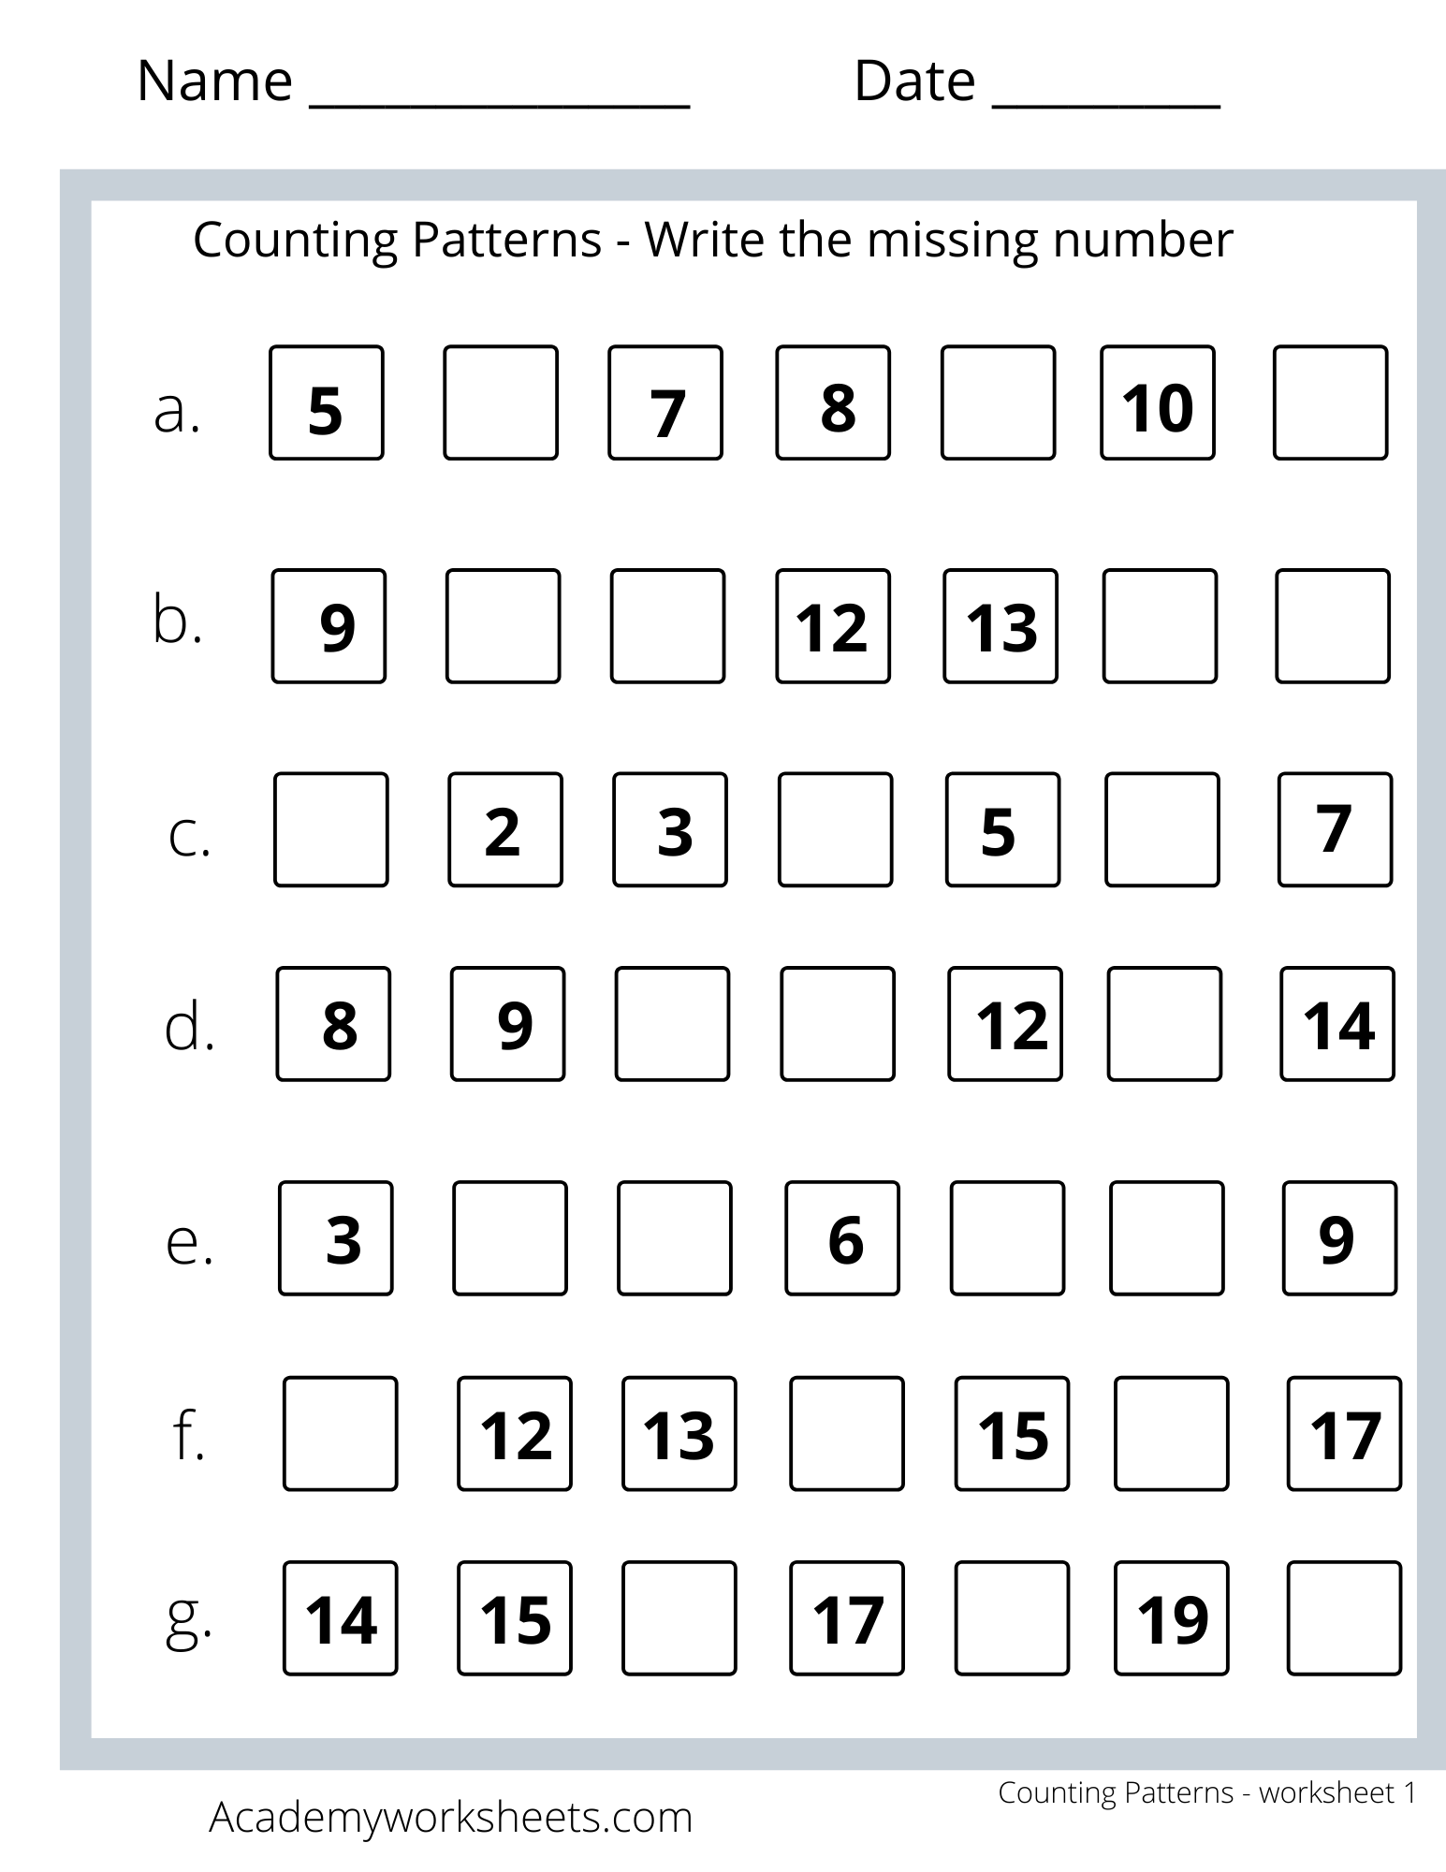Select empty box between 5 and 7 in row a
Viewport: 1446px width, 1872px height.
501,402
